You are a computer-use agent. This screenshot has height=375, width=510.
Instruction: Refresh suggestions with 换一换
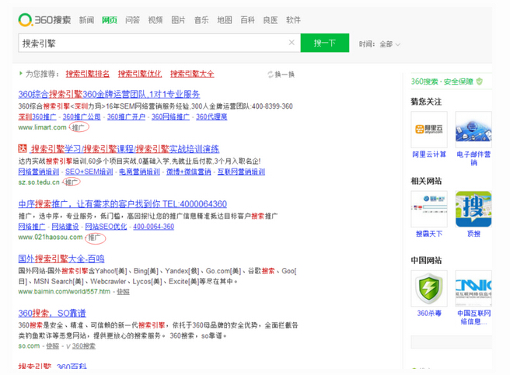point(281,75)
